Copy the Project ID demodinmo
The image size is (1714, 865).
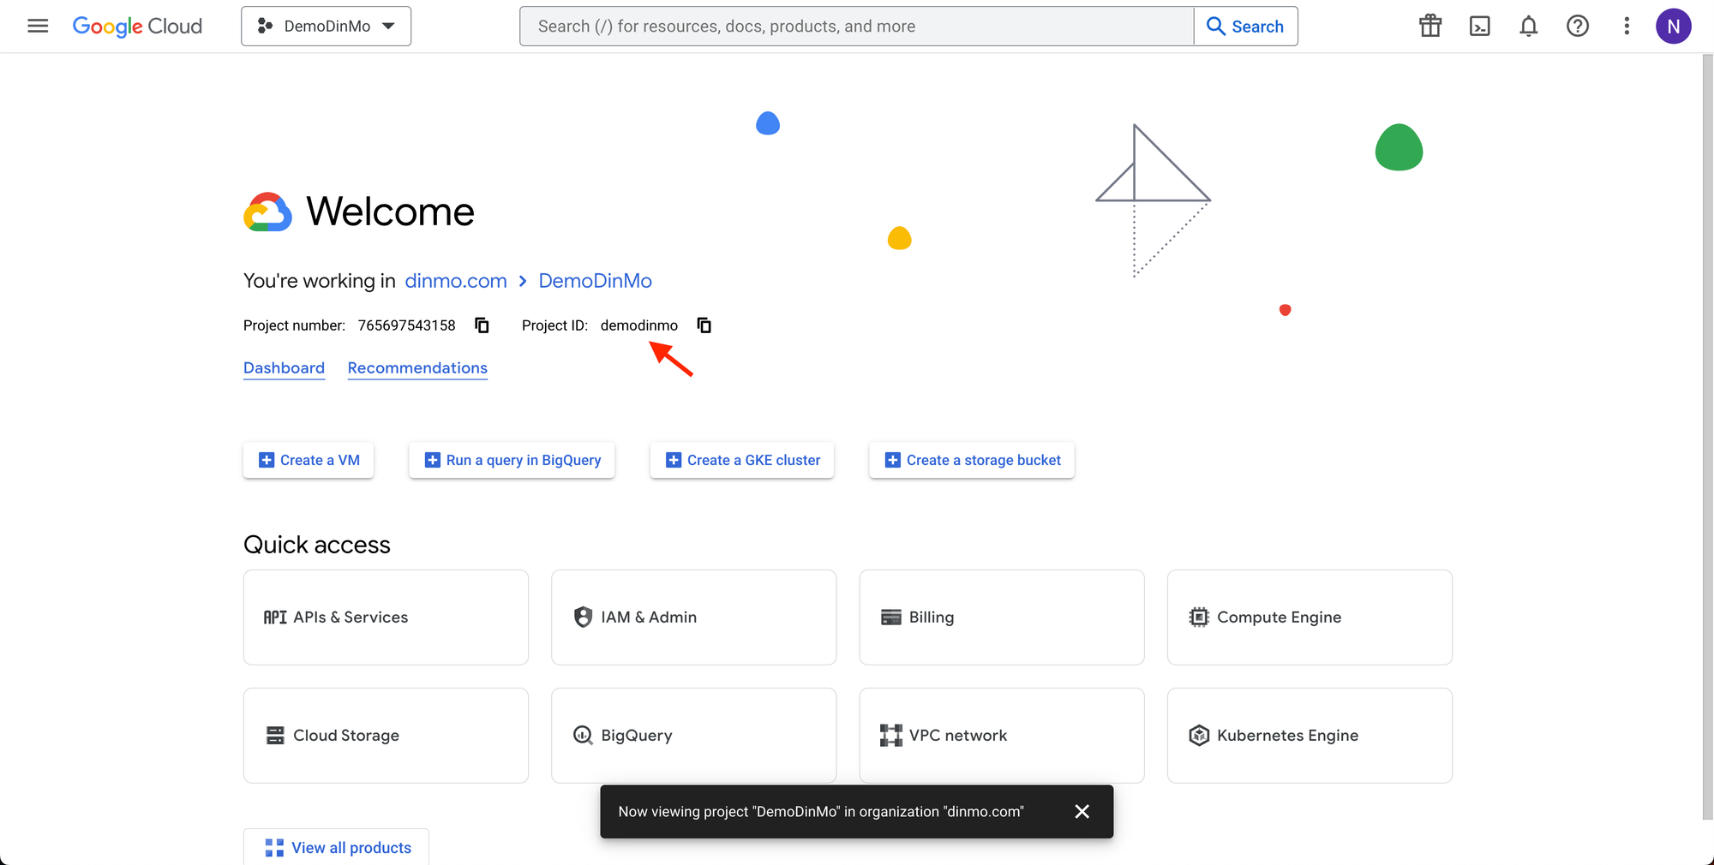tap(704, 325)
